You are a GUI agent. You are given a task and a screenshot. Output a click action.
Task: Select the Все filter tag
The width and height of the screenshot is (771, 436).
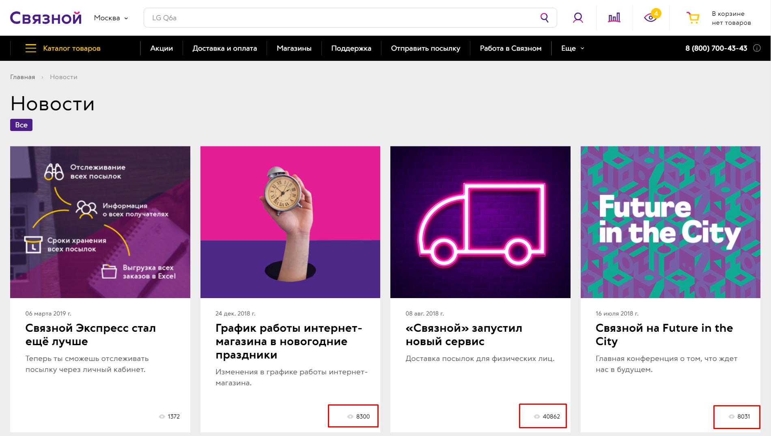21,125
